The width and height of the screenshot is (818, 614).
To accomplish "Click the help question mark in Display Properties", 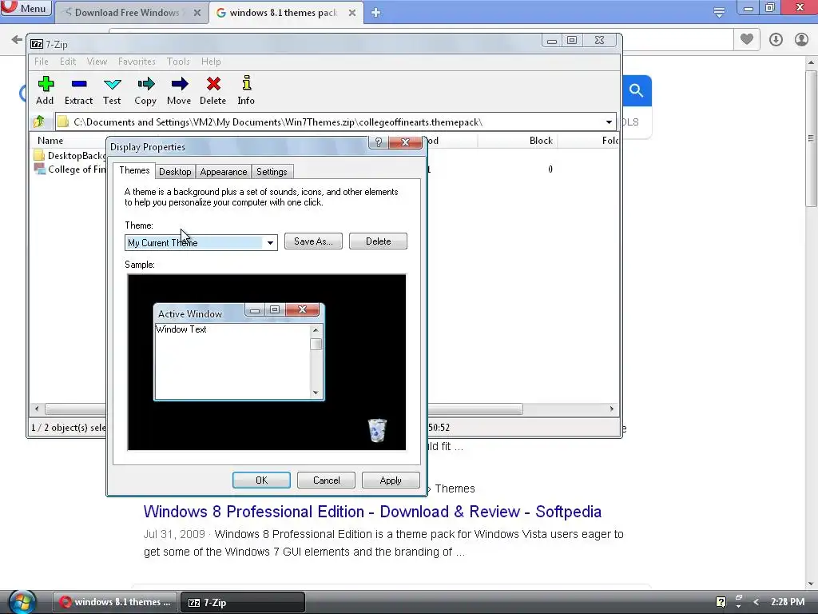I will pos(379,142).
